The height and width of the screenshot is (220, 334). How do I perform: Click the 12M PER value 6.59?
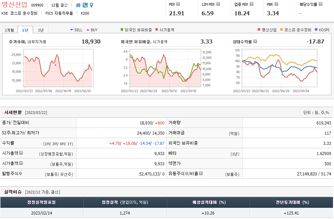tap(207, 13)
